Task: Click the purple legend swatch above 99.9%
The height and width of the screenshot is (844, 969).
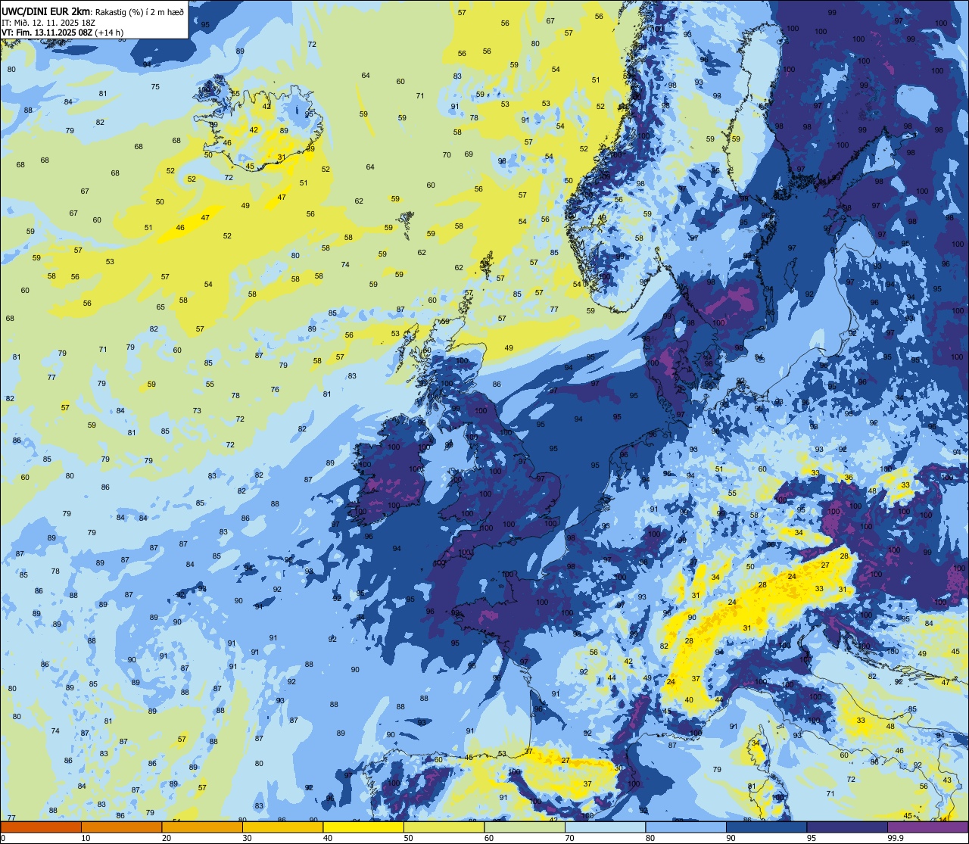Action: click(928, 827)
